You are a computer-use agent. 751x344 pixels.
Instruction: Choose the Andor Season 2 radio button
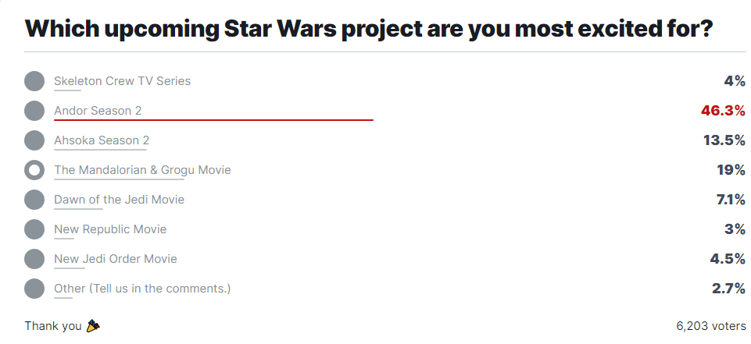coord(34,111)
